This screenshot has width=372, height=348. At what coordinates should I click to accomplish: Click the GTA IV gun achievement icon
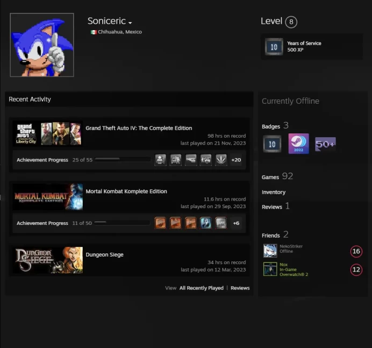click(x=191, y=160)
